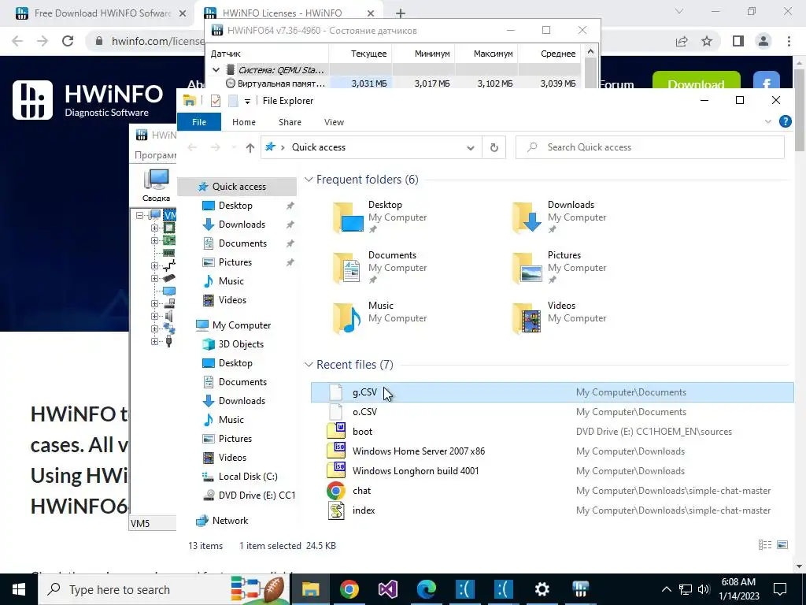Open the Downloads frequent folder tile
This screenshot has height=605, width=806.
(560, 217)
